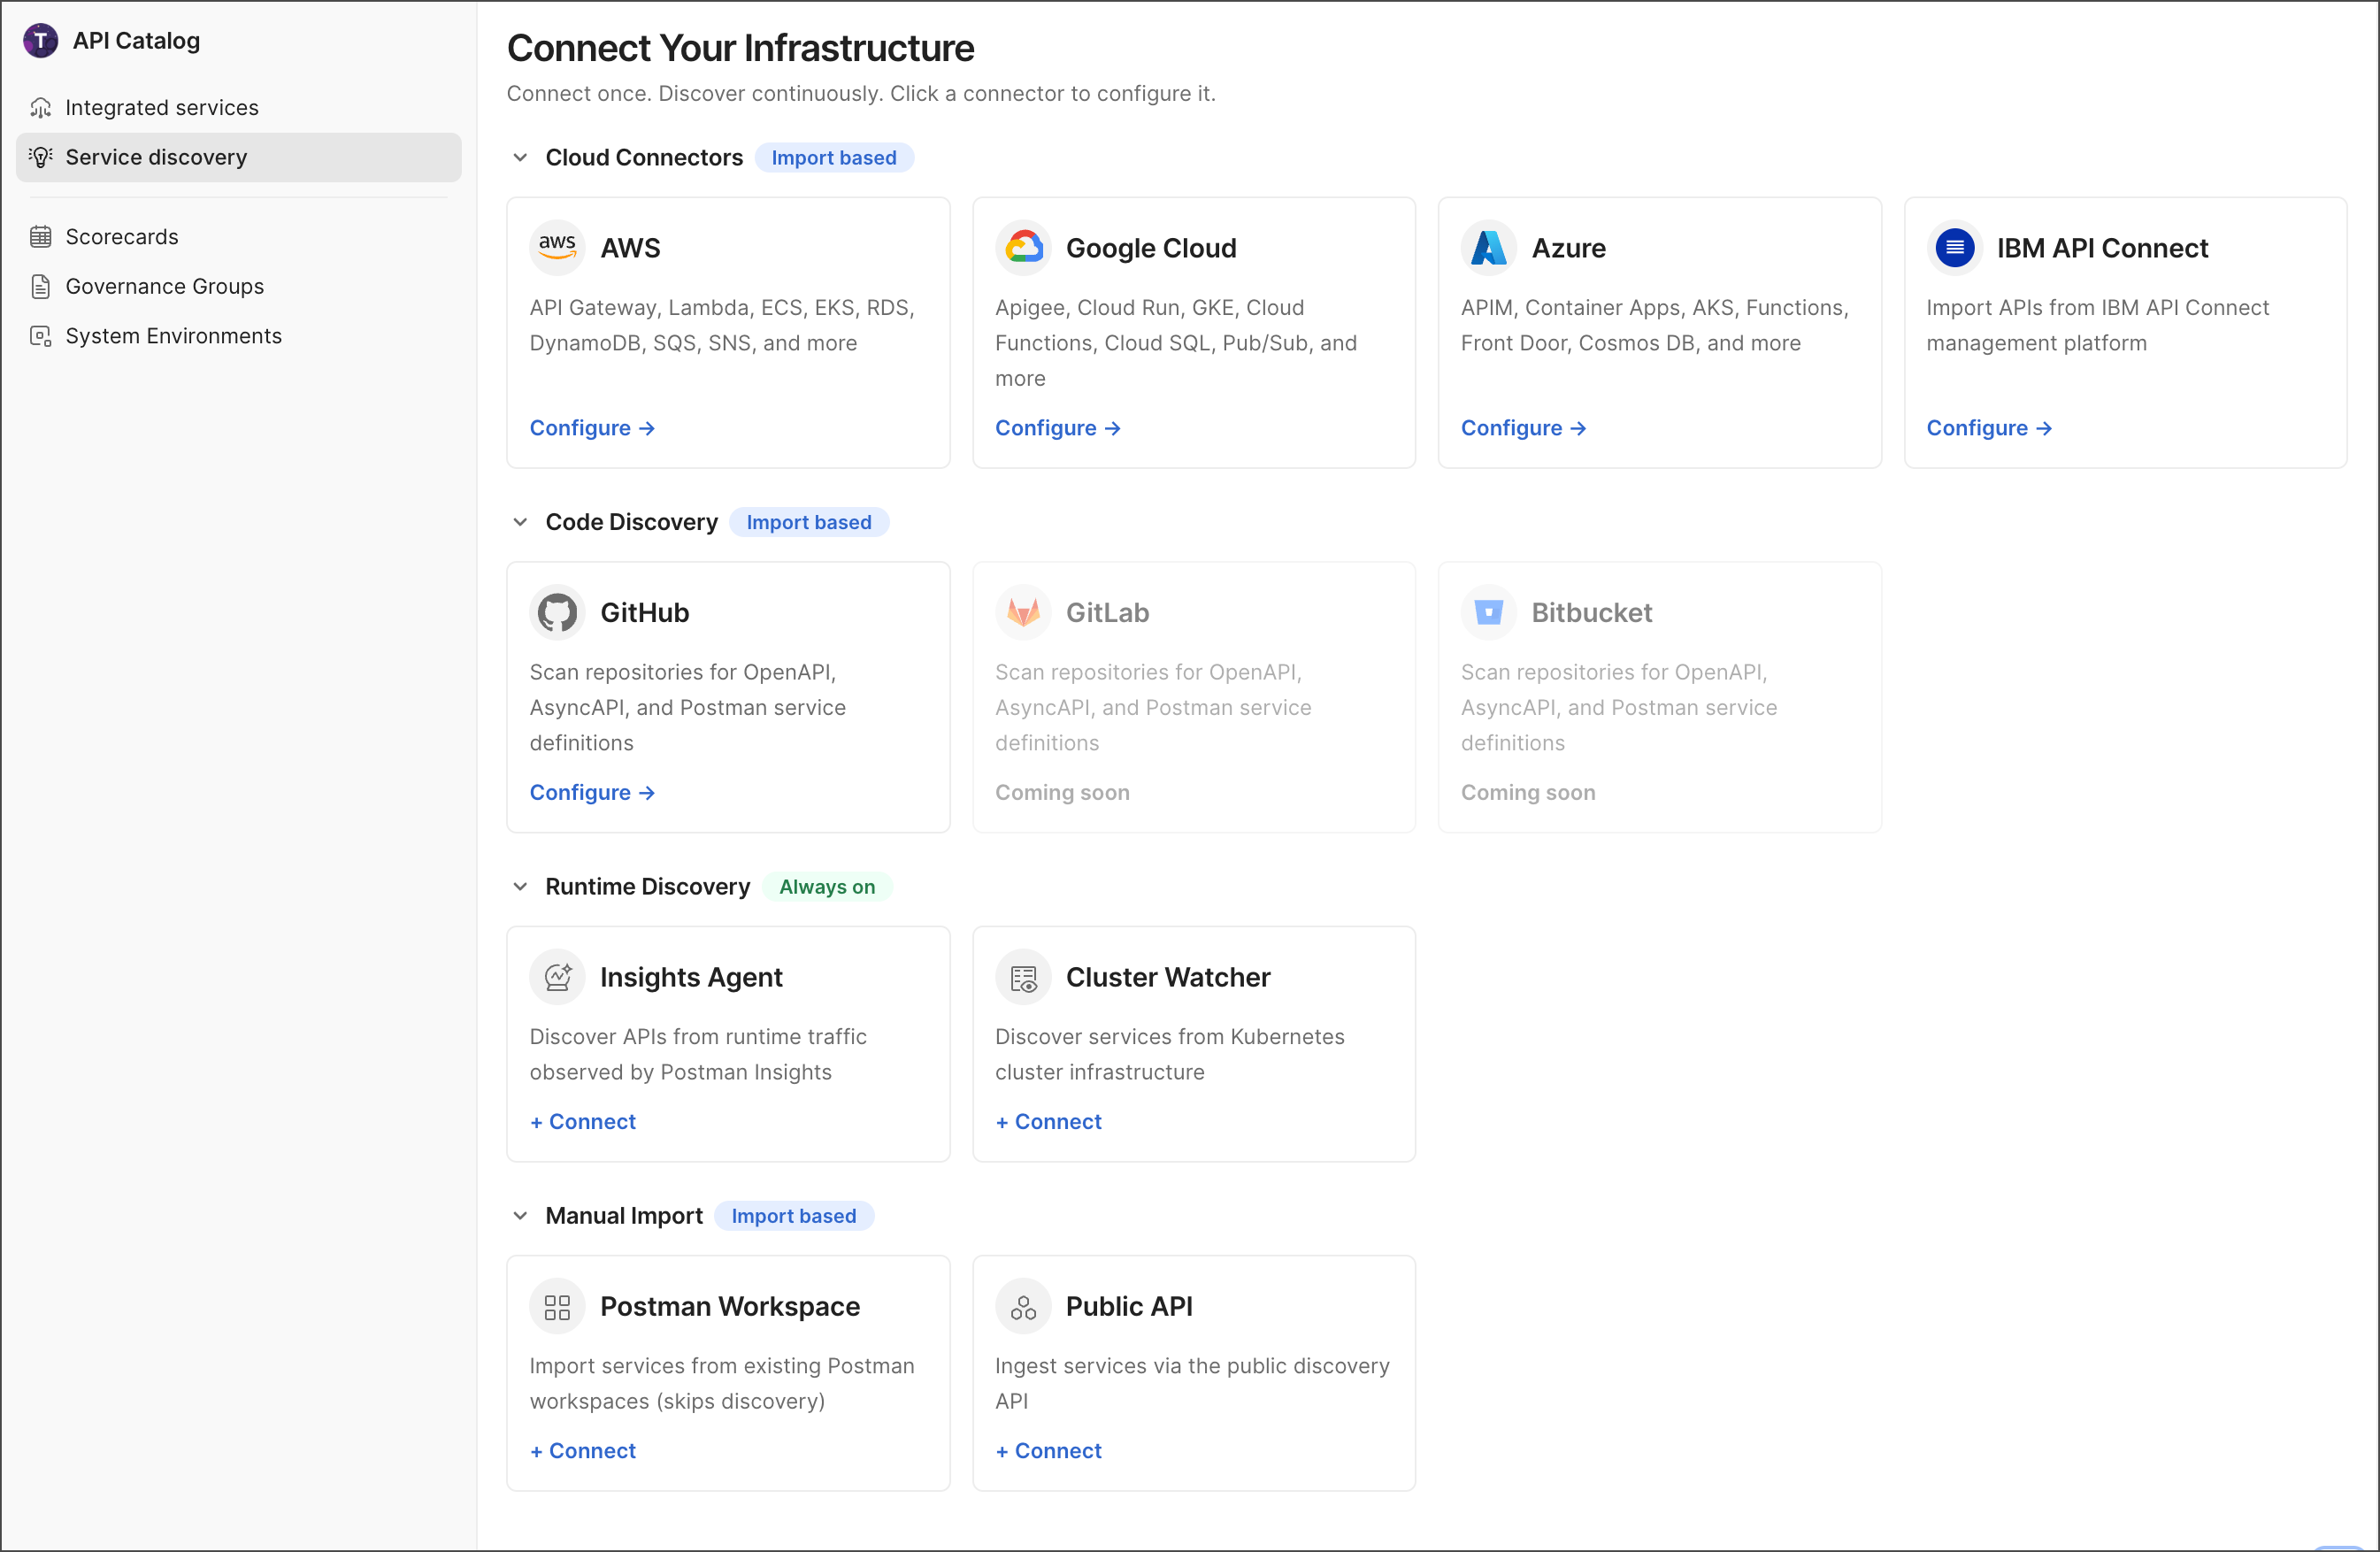Viewport: 2380px width, 1552px height.
Task: Click the Connect Your Infrastructure heading
Action: [x=740, y=48]
